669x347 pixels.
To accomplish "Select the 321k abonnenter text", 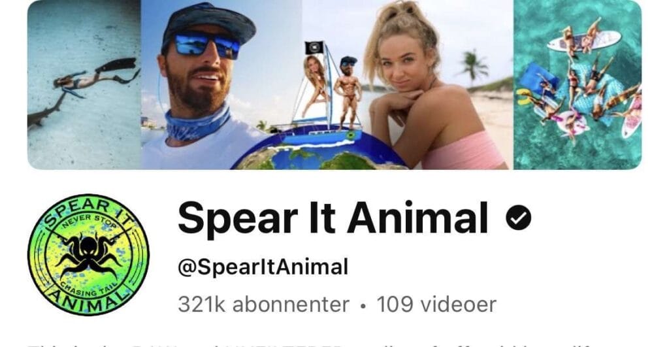I will pos(263,305).
